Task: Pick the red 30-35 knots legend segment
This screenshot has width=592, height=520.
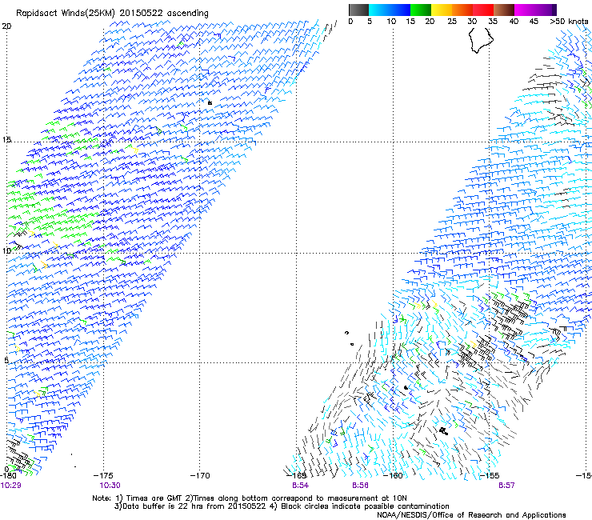Action: 483,10
